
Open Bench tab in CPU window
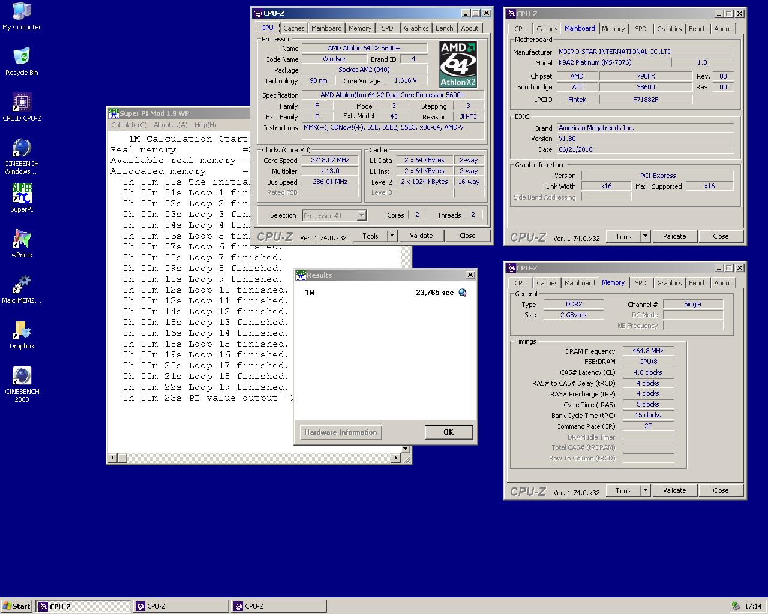(x=445, y=28)
